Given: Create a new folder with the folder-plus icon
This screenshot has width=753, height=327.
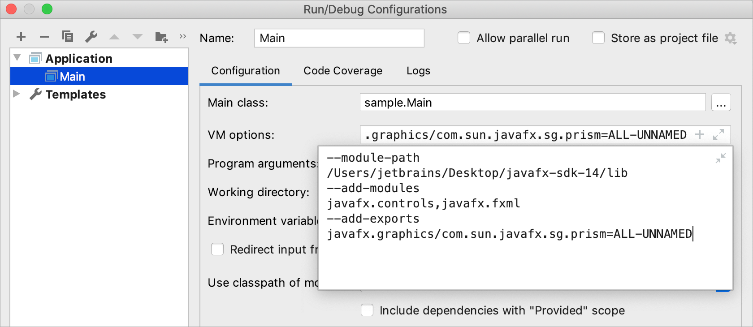Looking at the screenshot, I should 161,37.
